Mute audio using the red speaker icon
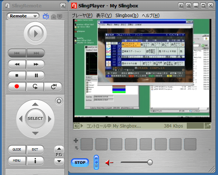Image resolution: width=218 pixels, height=175 pixels. coord(109,162)
